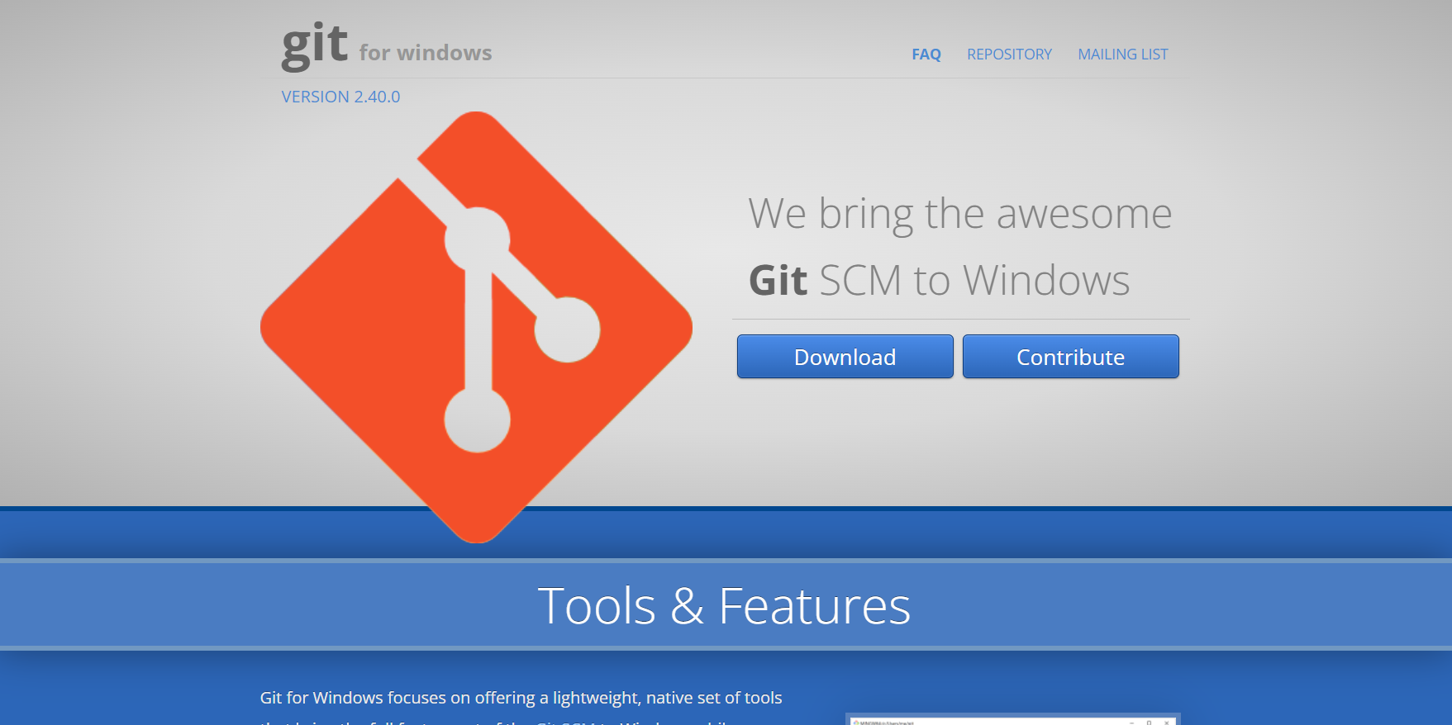Screen dimensions: 1452x725
Task: Open the Version 2.40.0 release link
Action: point(340,97)
